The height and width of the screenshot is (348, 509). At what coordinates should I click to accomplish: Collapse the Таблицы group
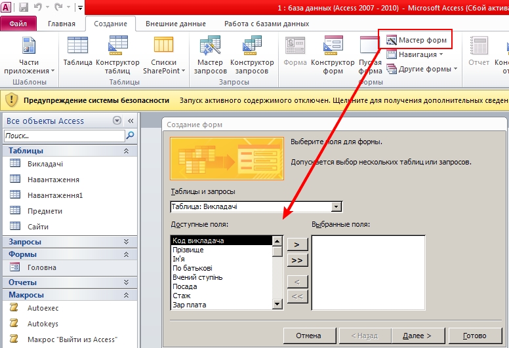point(127,151)
